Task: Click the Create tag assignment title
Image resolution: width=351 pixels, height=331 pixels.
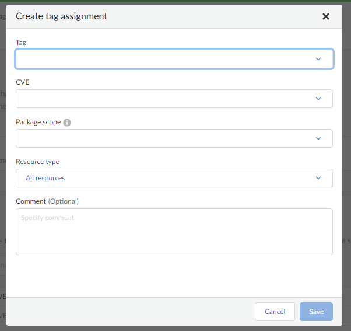Action: click(62, 16)
